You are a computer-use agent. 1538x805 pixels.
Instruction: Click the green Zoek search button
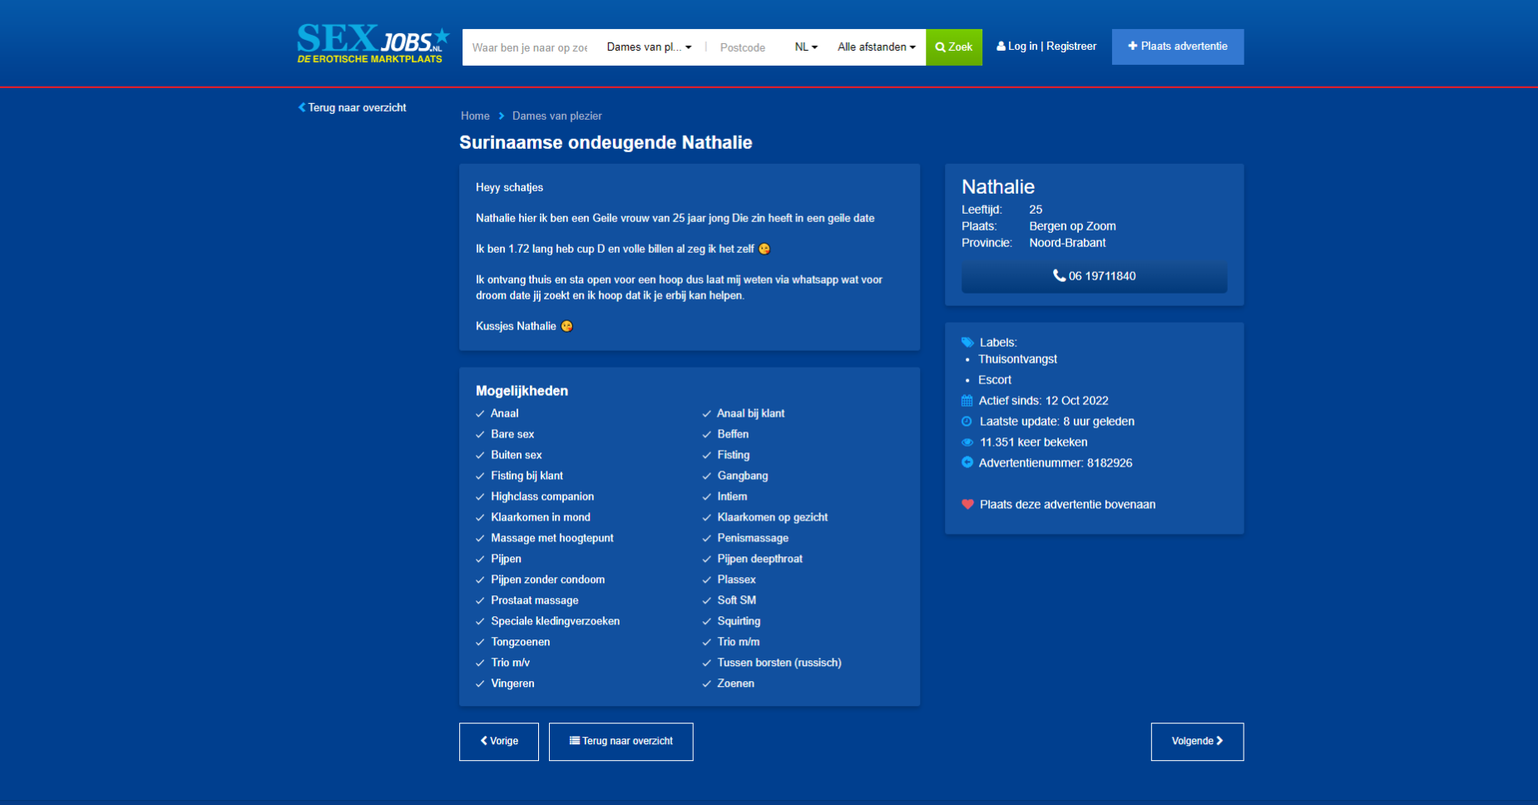tap(954, 47)
